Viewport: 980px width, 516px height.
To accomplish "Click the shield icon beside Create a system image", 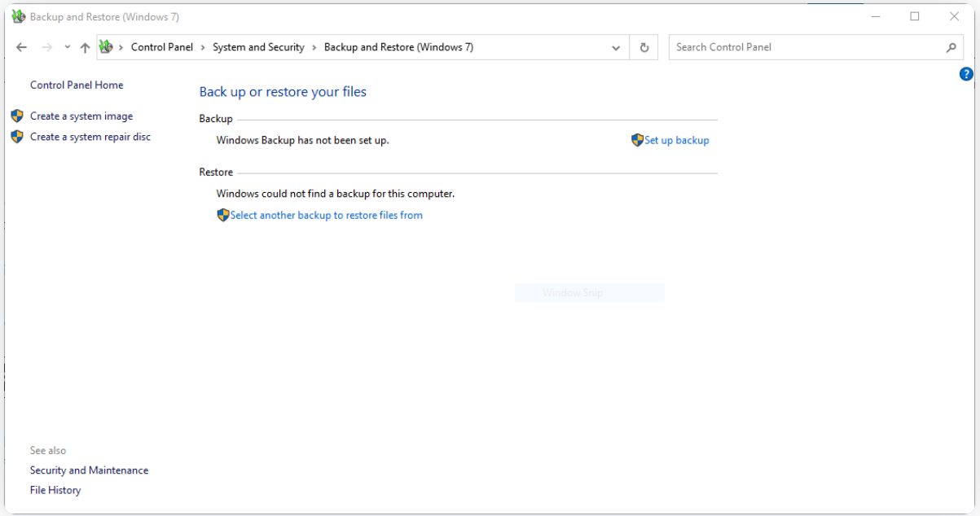I will point(17,116).
